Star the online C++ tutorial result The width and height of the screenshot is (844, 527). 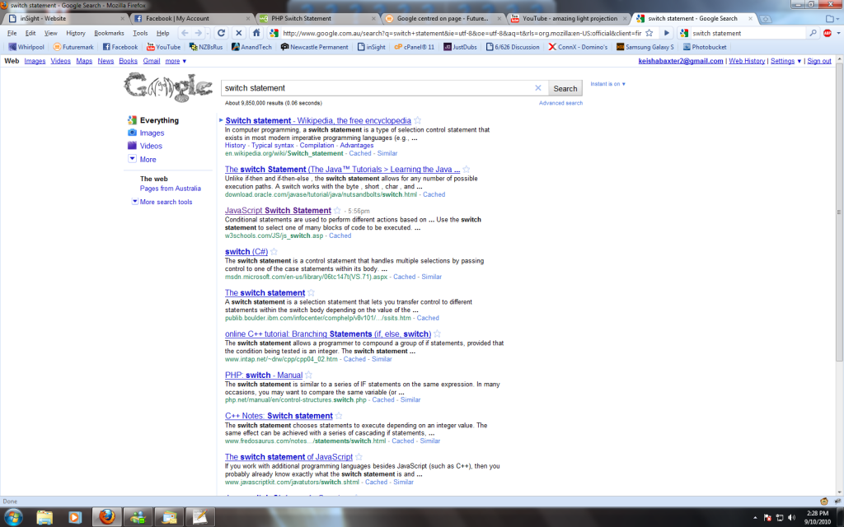pyautogui.click(x=437, y=334)
